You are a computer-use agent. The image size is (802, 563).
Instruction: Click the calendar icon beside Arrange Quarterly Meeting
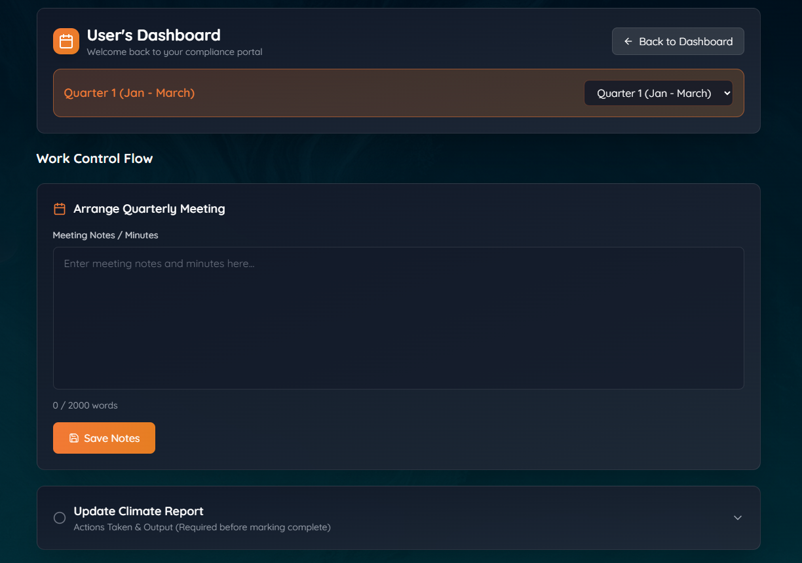pos(60,209)
